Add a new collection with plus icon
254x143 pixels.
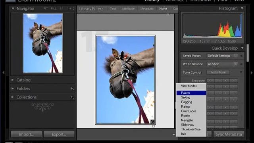click(x=72, y=97)
